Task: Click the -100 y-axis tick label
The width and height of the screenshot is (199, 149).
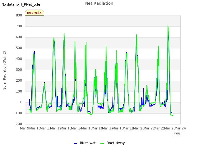Action: click(18, 113)
